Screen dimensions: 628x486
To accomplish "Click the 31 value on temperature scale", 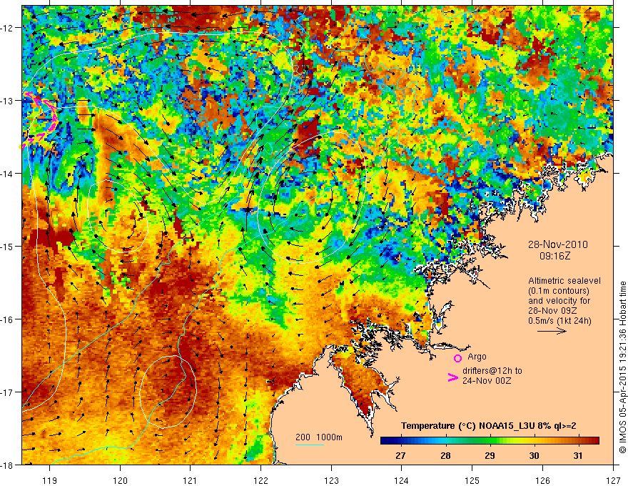I will 577,455.
